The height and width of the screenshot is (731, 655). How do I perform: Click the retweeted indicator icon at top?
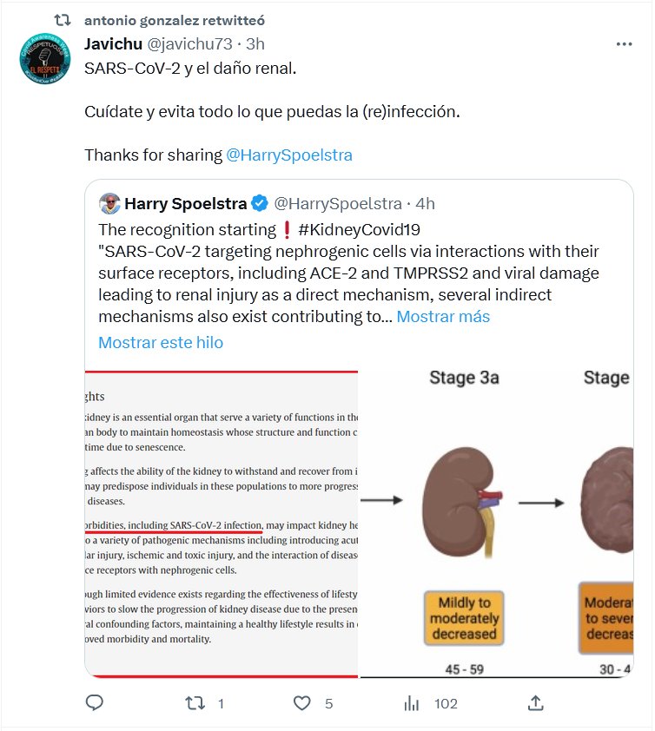[62, 19]
